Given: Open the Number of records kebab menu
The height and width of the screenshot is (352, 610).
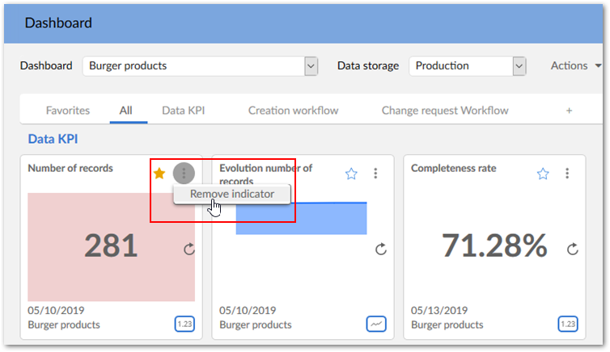Looking at the screenshot, I should coord(184,173).
